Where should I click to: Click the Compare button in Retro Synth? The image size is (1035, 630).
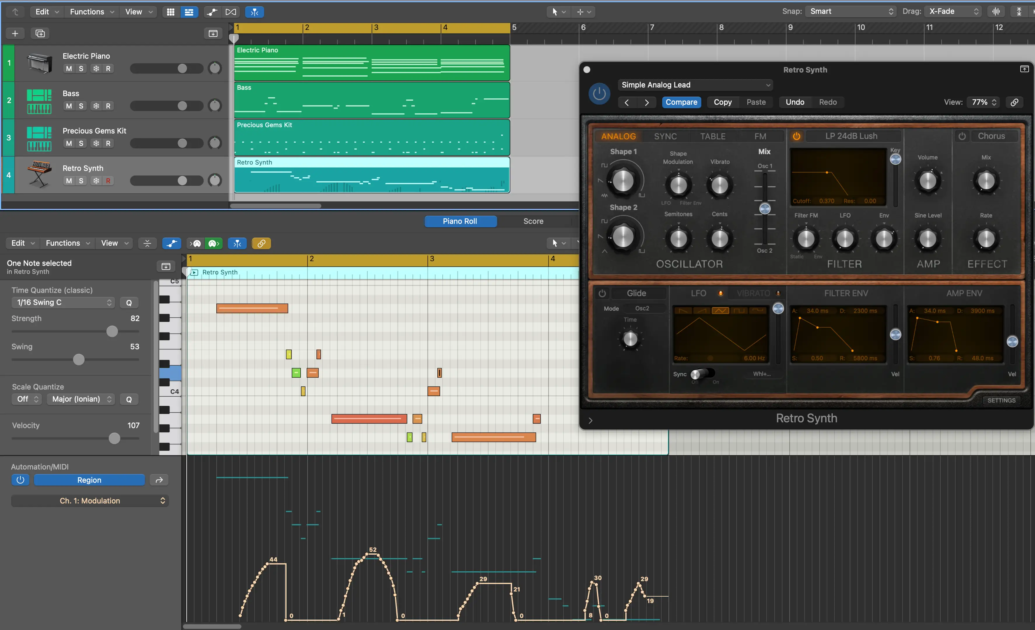(681, 102)
